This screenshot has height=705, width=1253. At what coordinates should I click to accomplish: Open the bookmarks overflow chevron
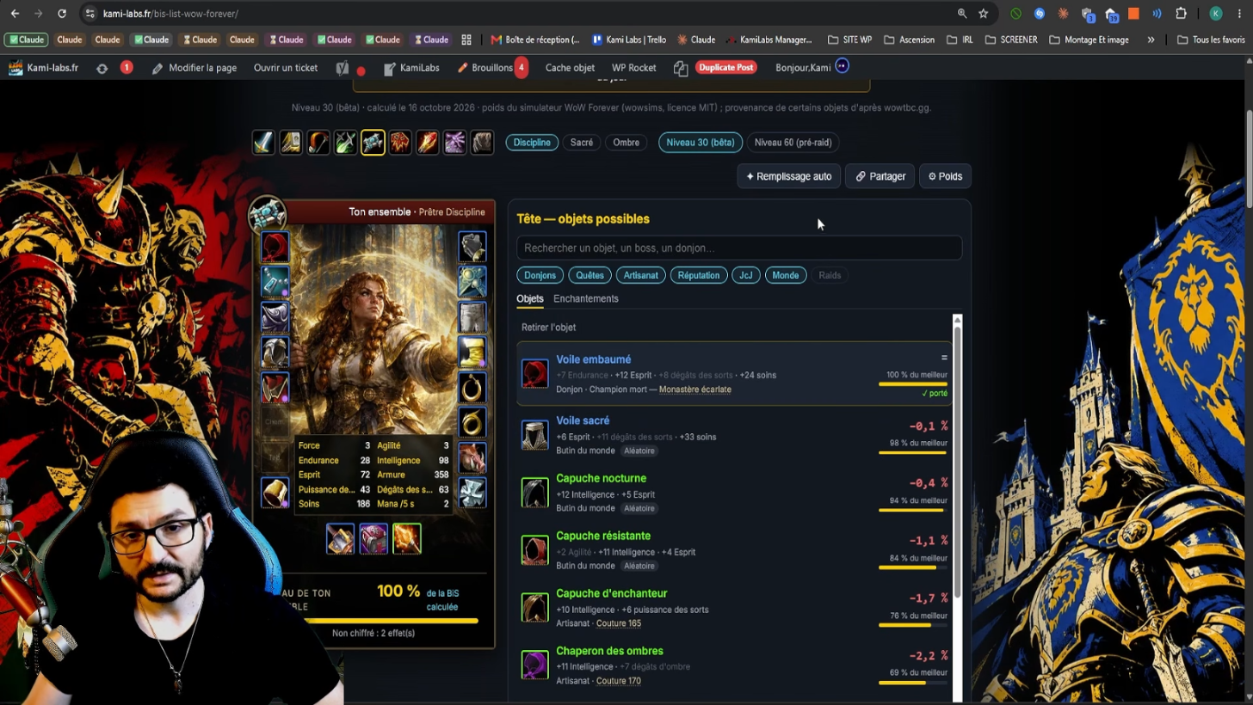click(1151, 40)
